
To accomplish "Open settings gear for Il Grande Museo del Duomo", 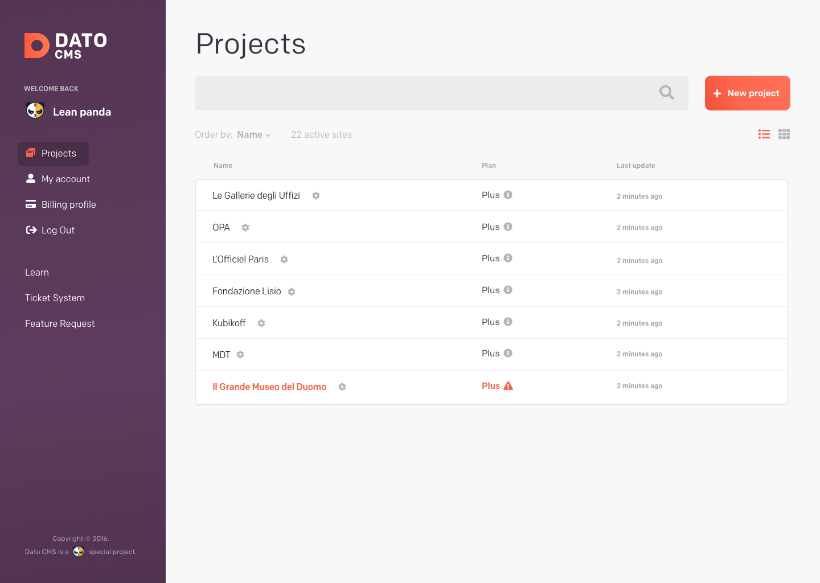I will pos(342,387).
